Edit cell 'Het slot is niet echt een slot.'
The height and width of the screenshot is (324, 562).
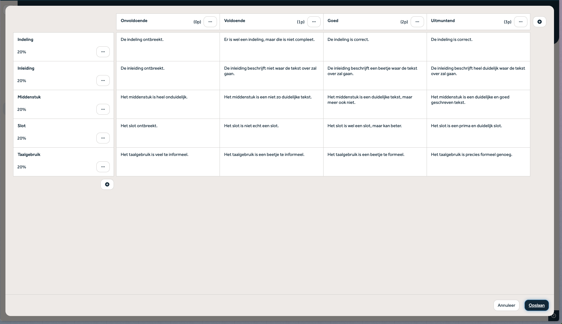[271, 133]
